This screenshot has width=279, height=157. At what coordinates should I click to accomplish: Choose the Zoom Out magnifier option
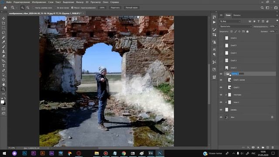(x=27, y=8)
